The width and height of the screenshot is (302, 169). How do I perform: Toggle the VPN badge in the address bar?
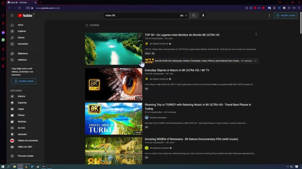coord(28,8)
